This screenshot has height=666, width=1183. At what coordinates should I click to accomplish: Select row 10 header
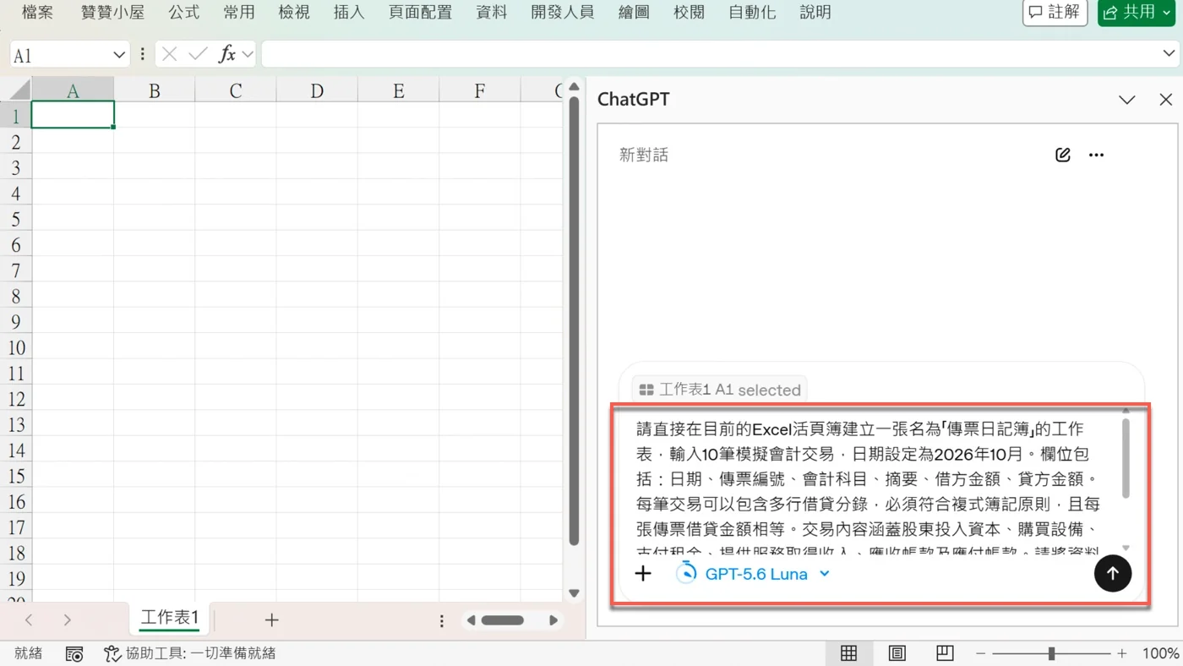pyautogui.click(x=16, y=347)
